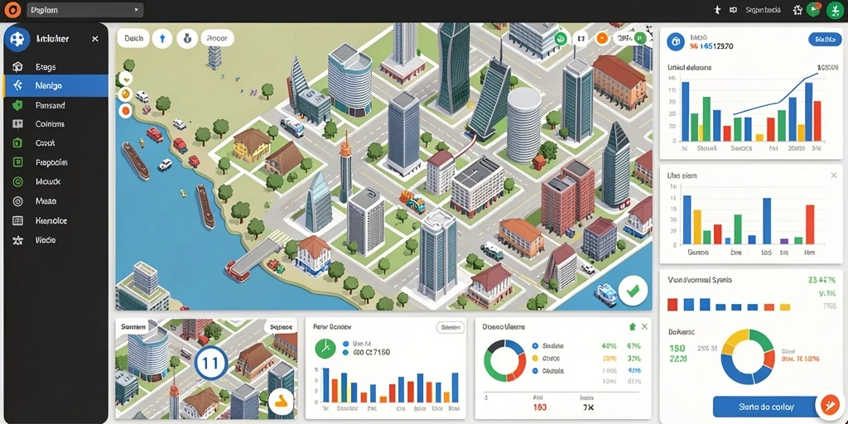This screenshot has width=848, height=424.
Task: Open the green user avatar in top bar
Action: [x=835, y=10]
